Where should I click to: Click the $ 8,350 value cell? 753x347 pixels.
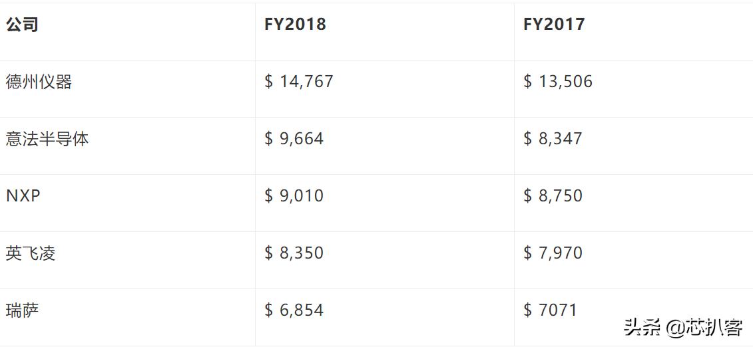pos(294,253)
